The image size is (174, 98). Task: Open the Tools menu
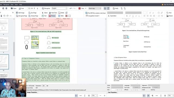(16, 5)
